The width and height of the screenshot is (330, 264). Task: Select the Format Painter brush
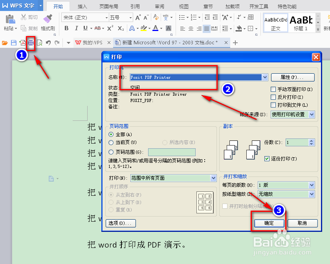pyautogui.click(x=48, y=18)
